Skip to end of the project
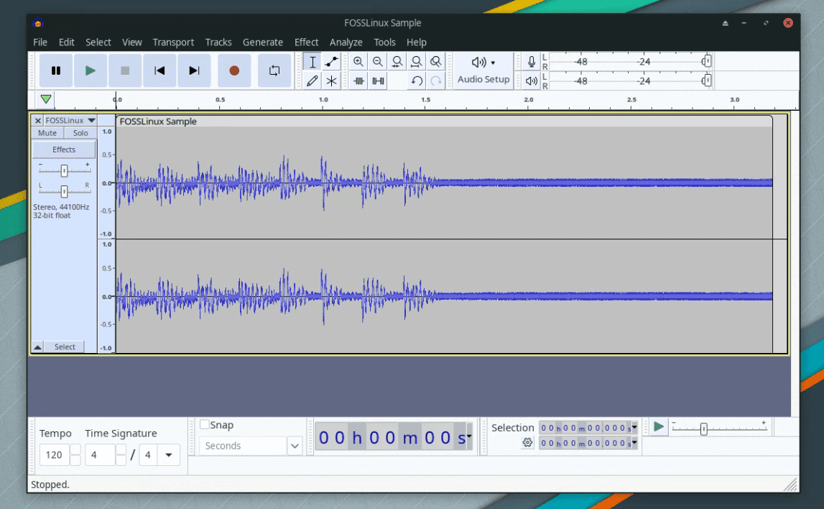Viewport: 824px width, 509px height. [x=194, y=70]
